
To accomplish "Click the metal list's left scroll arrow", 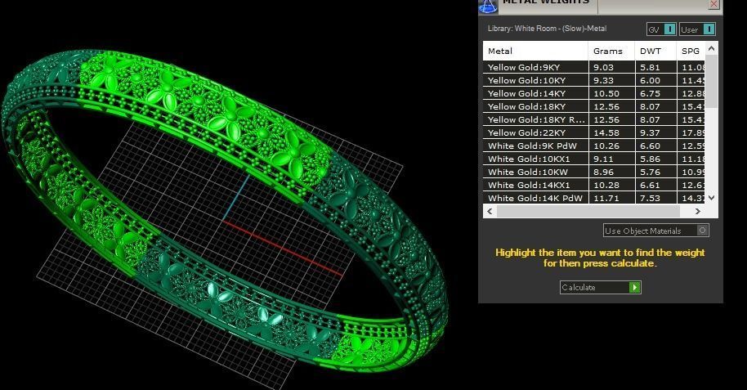I will pyautogui.click(x=490, y=211).
